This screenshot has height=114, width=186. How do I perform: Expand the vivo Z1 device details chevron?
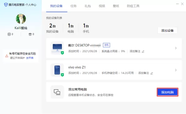tap(176, 70)
